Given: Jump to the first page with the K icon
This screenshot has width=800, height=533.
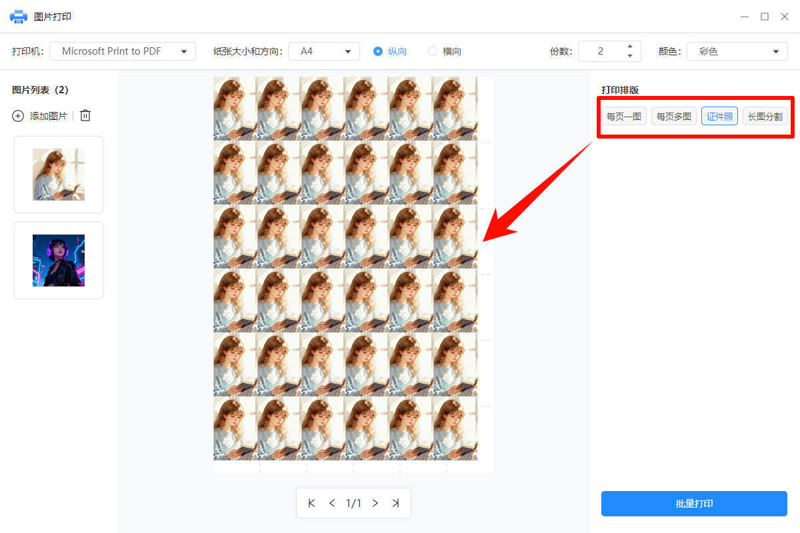Looking at the screenshot, I should [311, 503].
